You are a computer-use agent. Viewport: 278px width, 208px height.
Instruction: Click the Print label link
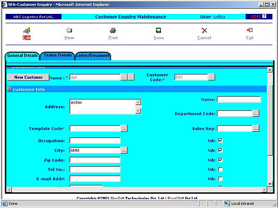(113, 38)
